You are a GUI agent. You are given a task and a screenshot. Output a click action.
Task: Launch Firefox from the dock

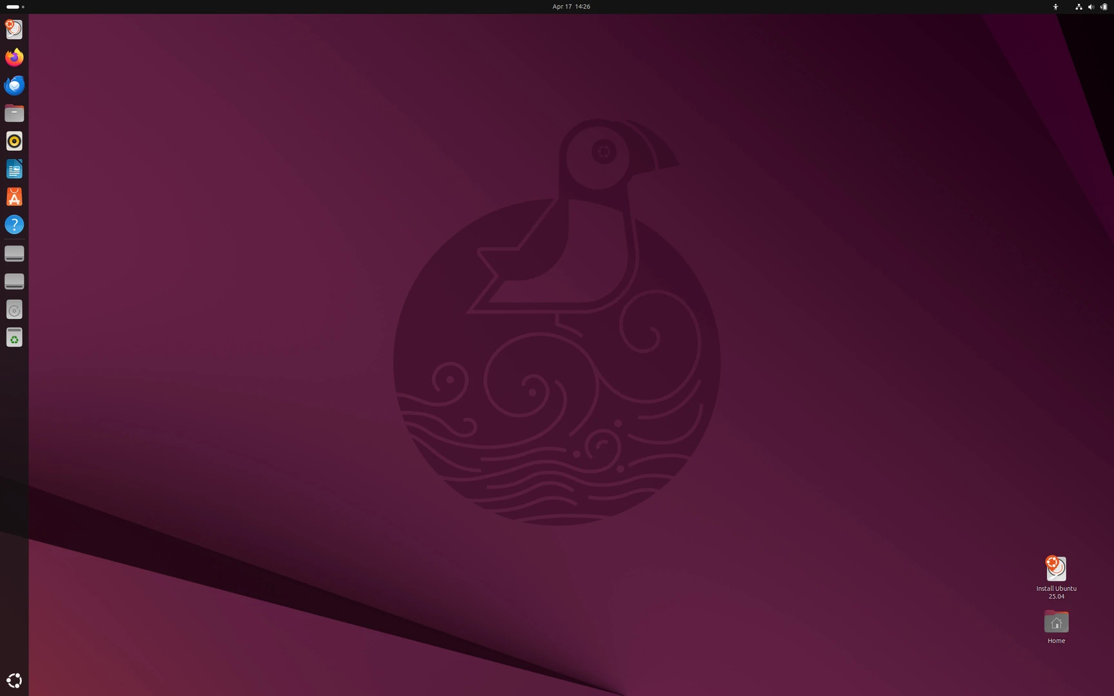[14, 57]
